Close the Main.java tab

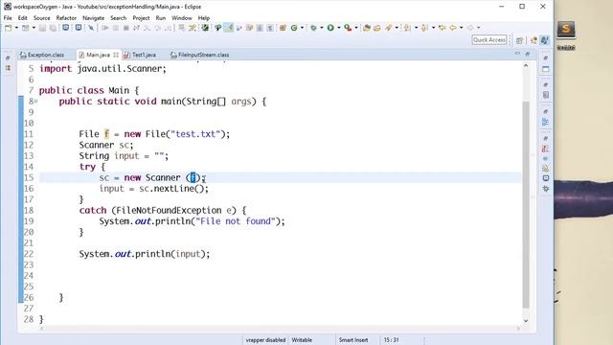point(116,55)
